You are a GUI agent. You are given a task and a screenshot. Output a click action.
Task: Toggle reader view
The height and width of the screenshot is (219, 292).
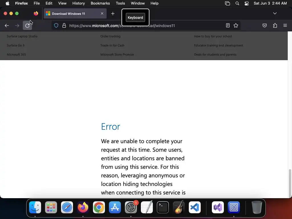(x=228, y=25)
